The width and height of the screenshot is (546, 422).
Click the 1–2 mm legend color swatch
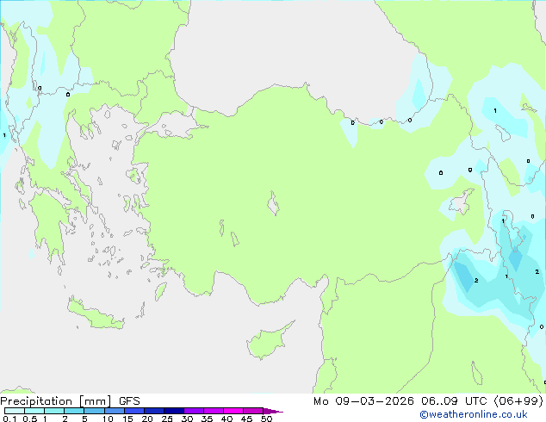(54, 411)
